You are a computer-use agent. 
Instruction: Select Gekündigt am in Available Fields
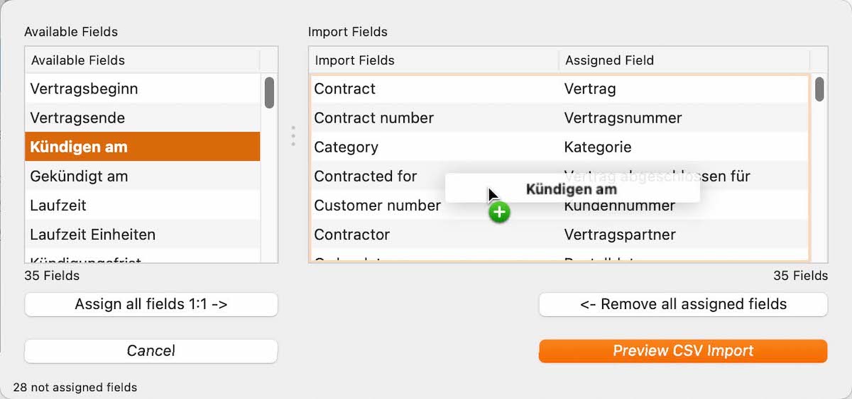pyautogui.click(x=143, y=176)
